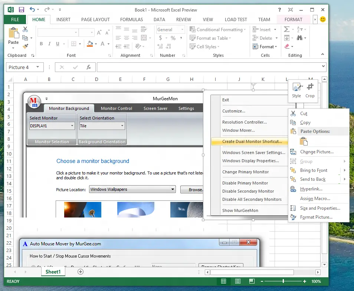Open the Select Monitor DISPLAY1 dropdown
Image resolution: width=354 pixels, height=291 pixels.
[52, 126]
